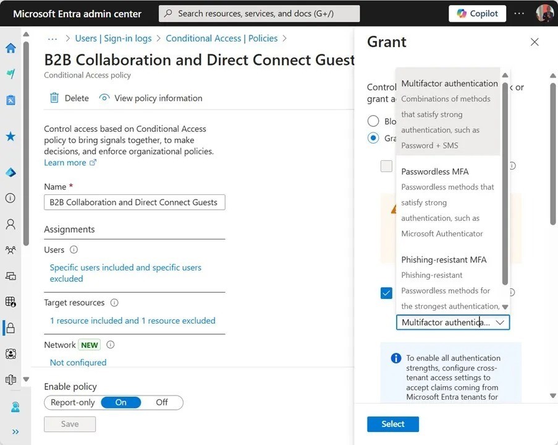This screenshot has height=445, width=558.
Task: Open the Favorites star in sidebar
Action: pyautogui.click(x=11, y=136)
